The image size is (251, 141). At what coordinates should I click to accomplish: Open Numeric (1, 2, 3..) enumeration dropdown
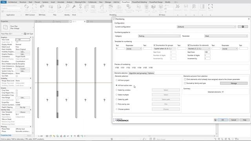(x=199, y=49)
